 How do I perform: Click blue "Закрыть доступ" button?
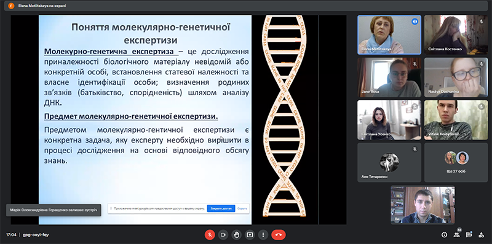(x=221, y=208)
